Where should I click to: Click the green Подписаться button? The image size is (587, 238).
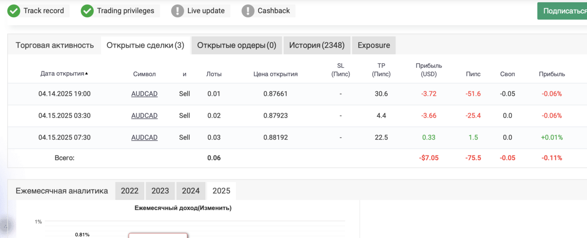pyautogui.click(x=562, y=11)
